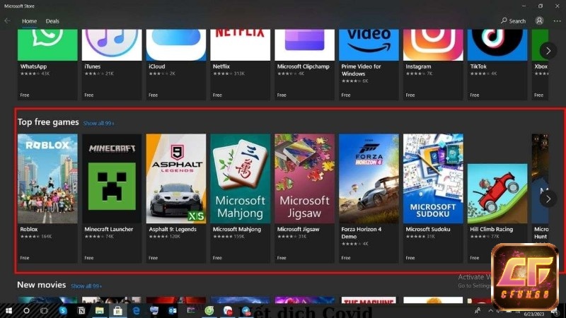Screen dimensions: 566x318
Task: Click the Asphalt 9: Legends title text
Action: point(173,229)
